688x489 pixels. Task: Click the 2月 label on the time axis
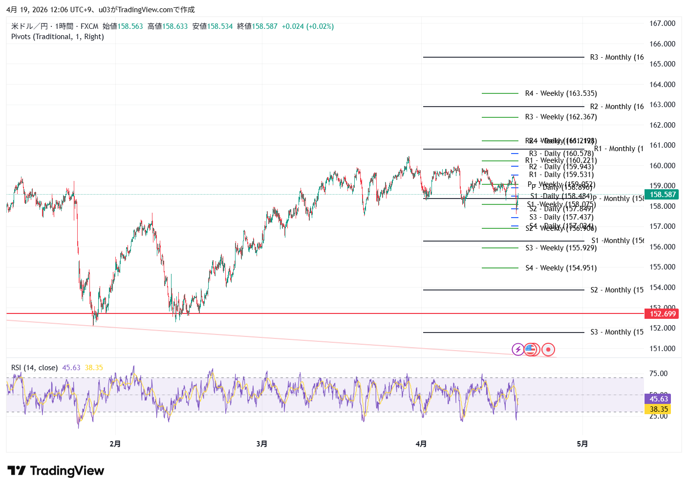pos(115,444)
